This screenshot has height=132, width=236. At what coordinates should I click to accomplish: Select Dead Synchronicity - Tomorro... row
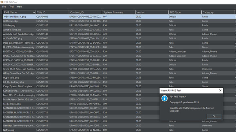point(119,43)
